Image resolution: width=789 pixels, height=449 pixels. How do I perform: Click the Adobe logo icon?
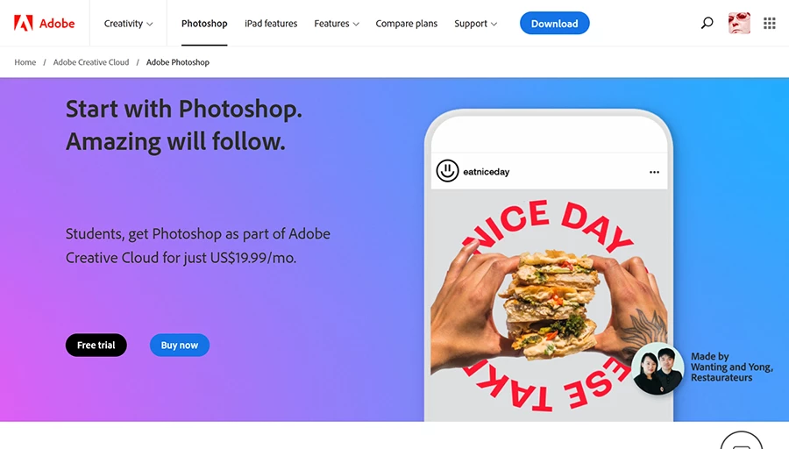(x=23, y=23)
